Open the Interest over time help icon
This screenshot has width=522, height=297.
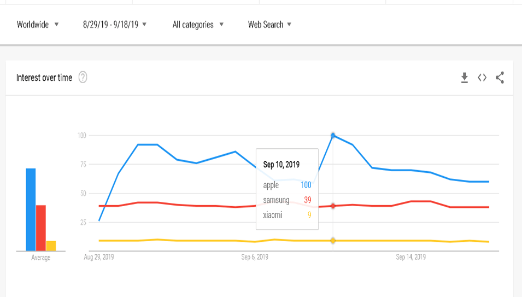pyautogui.click(x=83, y=78)
